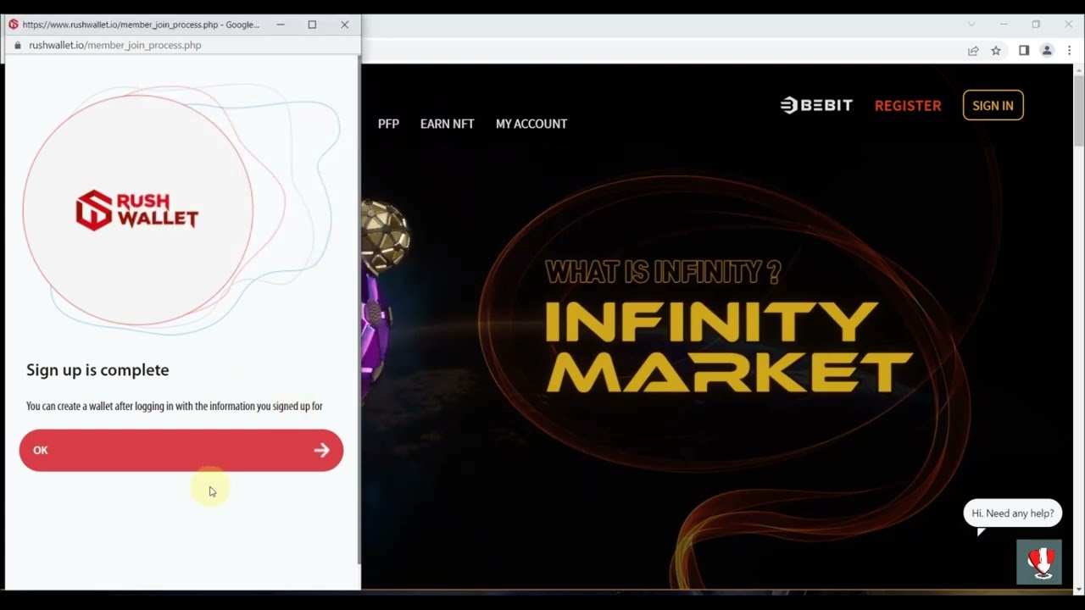Click the Rush Wallet logo
The height and width of the screenshot is (610, 1085).
tap(136, 210)
